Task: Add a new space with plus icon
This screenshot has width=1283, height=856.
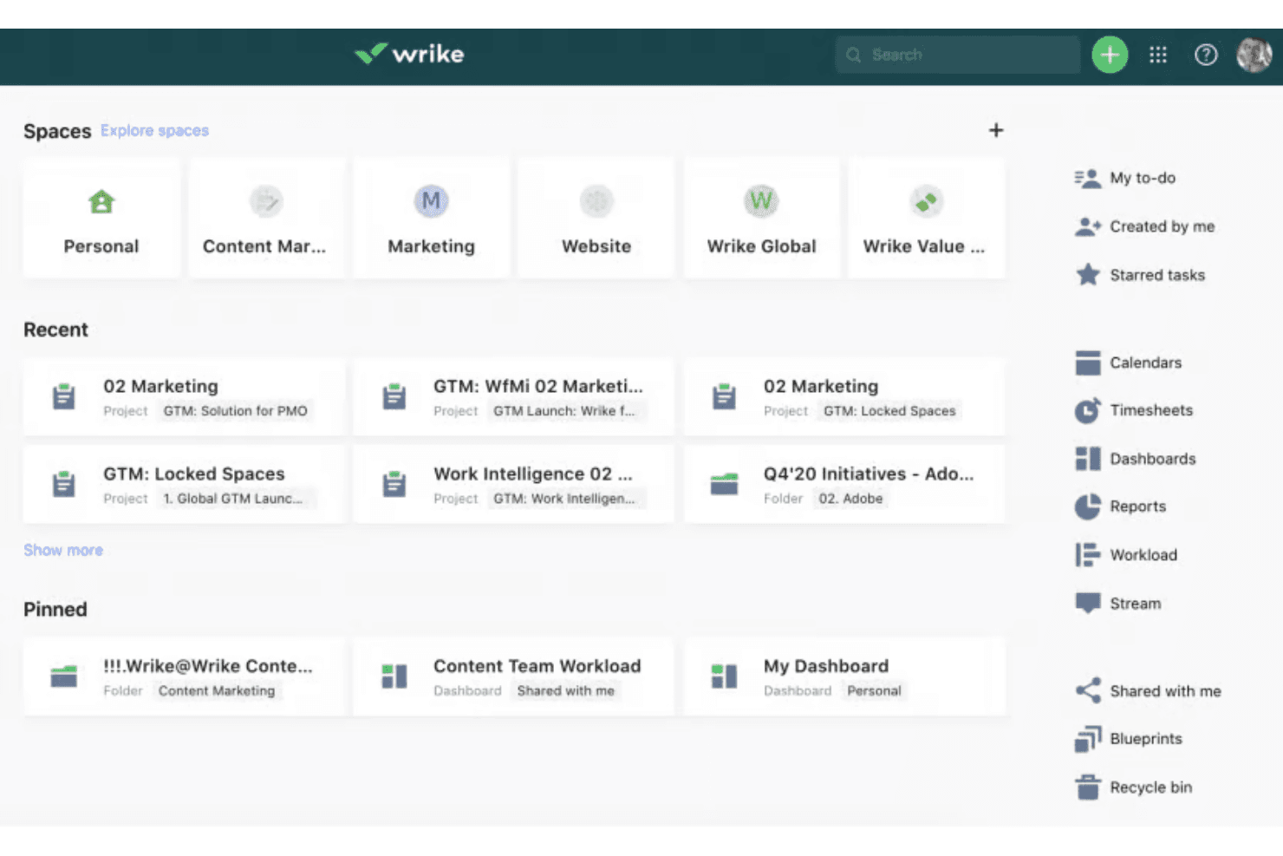Action: [x=996, y=130]
